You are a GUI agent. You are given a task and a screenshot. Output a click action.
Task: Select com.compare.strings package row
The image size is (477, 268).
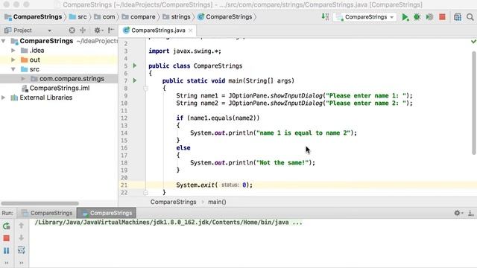(x=59, y=79)
